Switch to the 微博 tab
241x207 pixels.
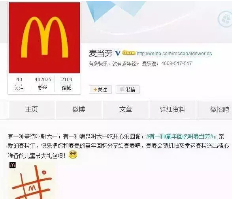[x=79, y=110]
